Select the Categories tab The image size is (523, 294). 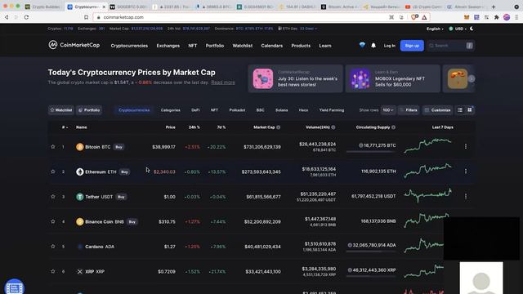171,110
